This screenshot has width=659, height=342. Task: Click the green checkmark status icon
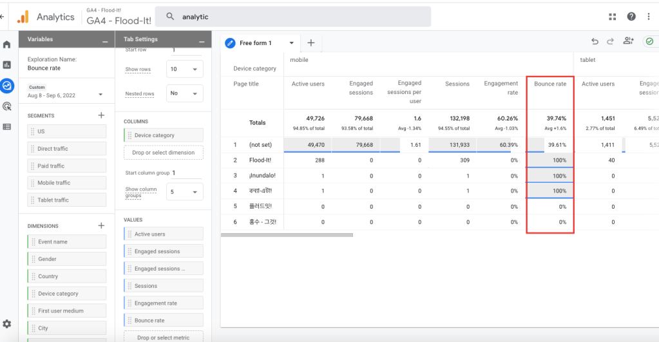[x=650, y=41]
